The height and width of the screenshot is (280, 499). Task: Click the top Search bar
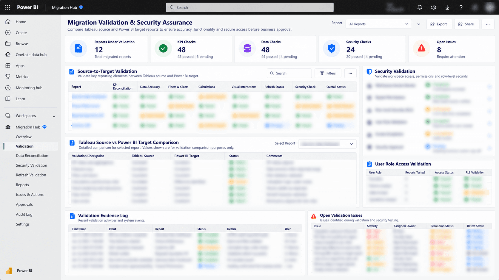pos(249,7)
